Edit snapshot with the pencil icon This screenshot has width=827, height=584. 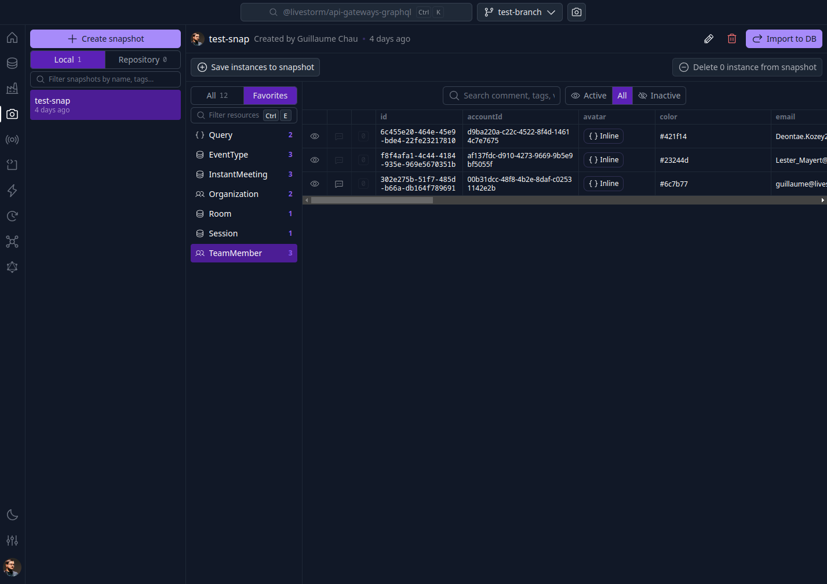click(x=709, y=39)
